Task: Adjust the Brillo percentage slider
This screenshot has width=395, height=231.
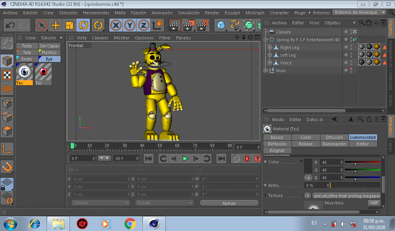Action: 355,185
